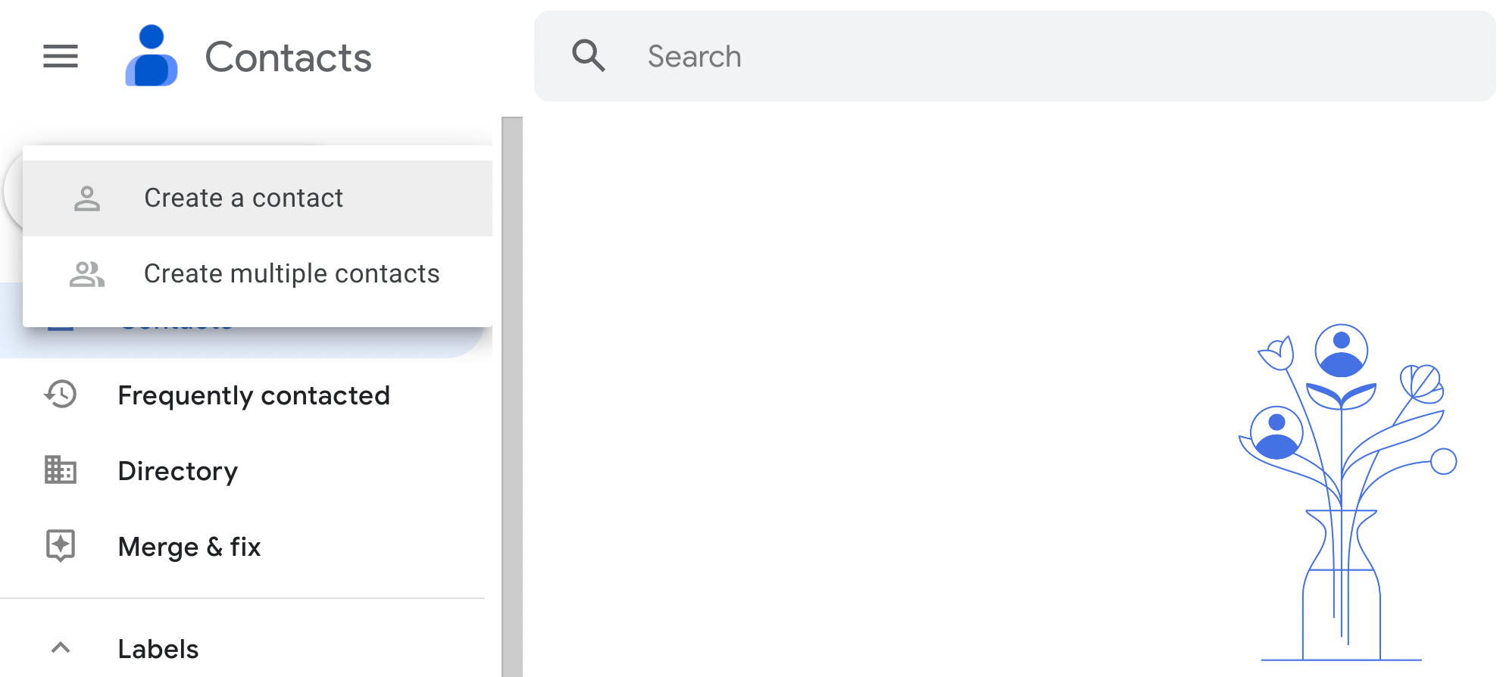
Task: Select the highlighted Contacts sidebar item below the menu
Action: point(303,342)
